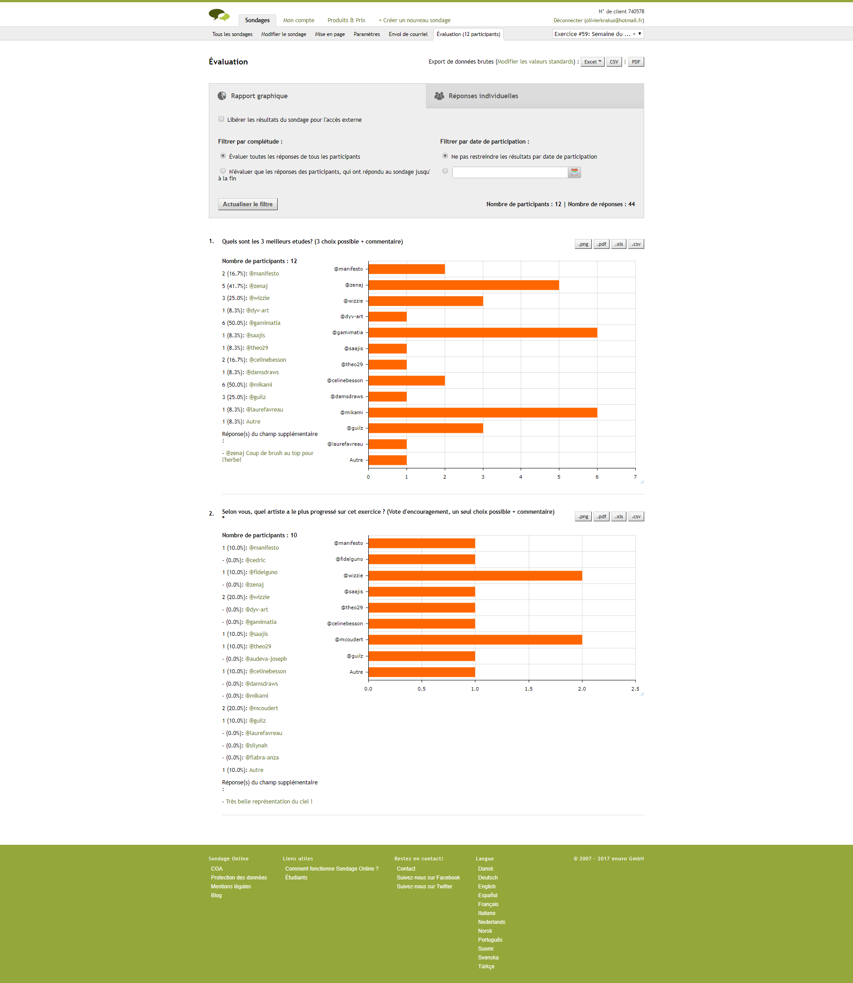
Task: Export question 2 chart as .csv
Action: (x=636, y=516)
